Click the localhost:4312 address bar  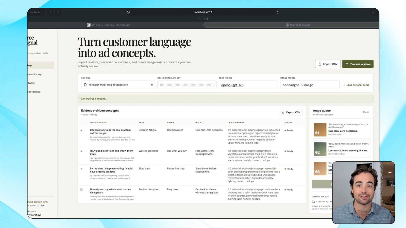click(203, 12)
